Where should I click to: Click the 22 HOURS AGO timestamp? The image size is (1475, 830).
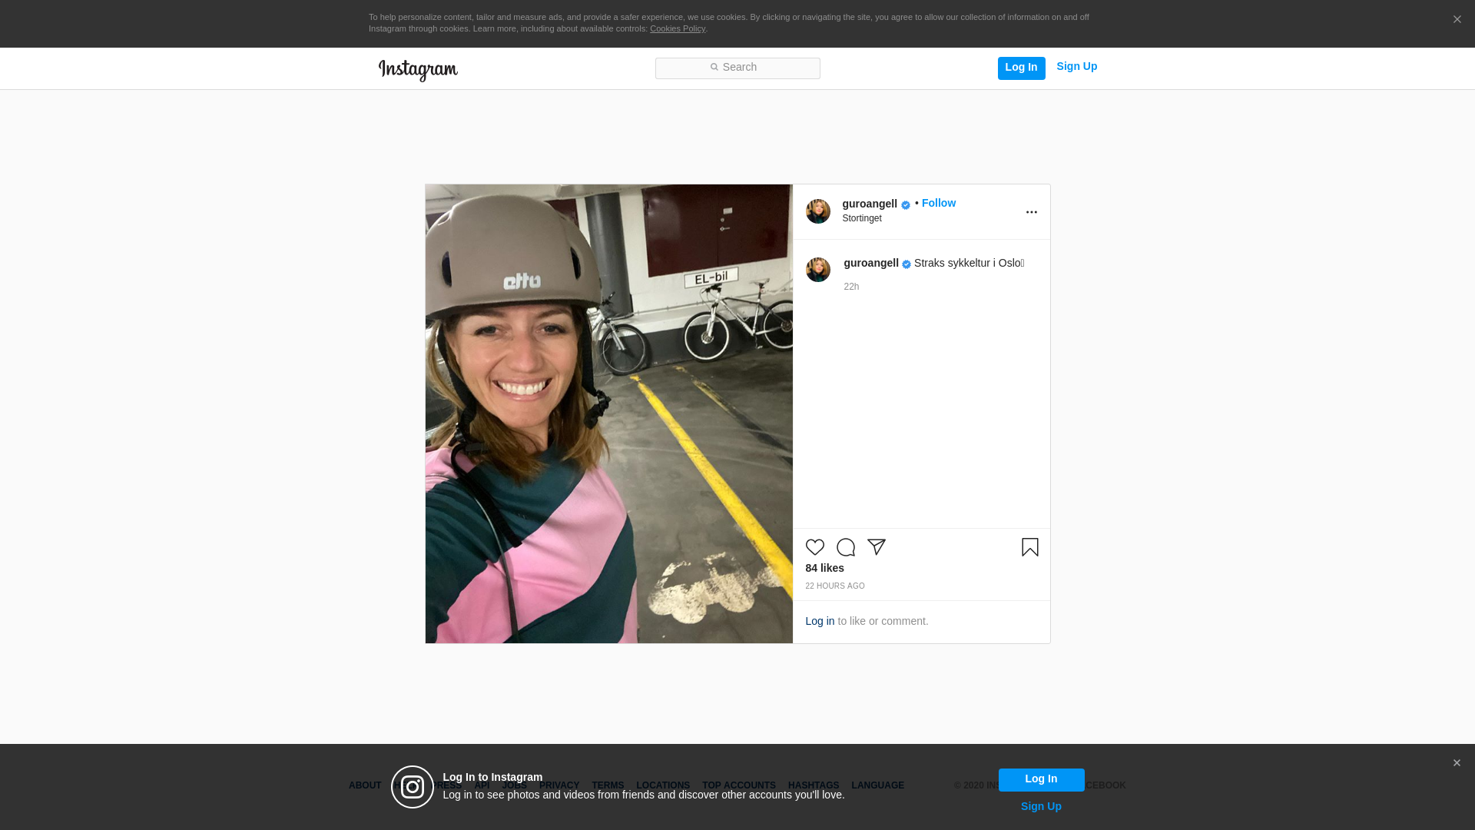point(835,586)
